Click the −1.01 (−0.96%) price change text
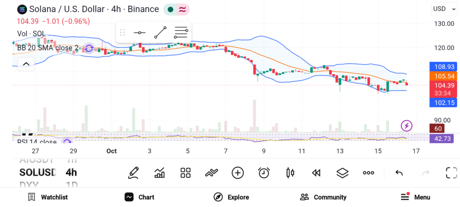Image resolution: width=460 pixels, height=207 pixels. pyautogui.click(x=66, y=22)
